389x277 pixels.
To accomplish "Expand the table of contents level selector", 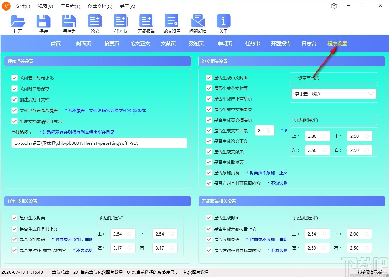I will (x=269, y=130).
